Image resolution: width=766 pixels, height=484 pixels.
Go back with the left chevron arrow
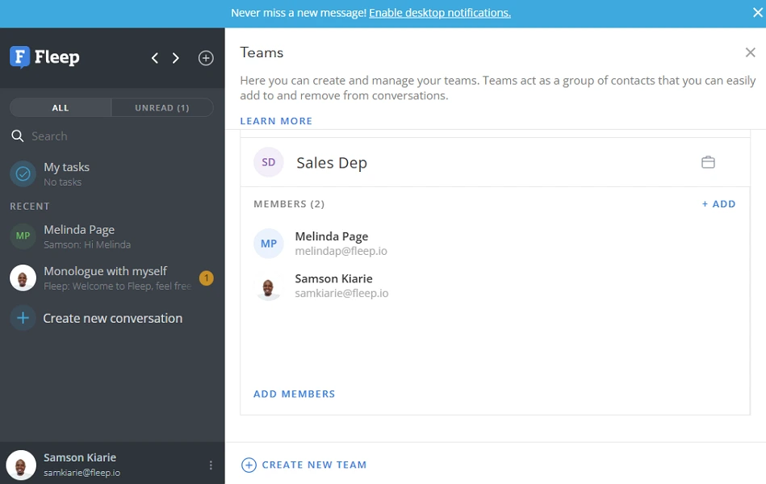(155, 58)
